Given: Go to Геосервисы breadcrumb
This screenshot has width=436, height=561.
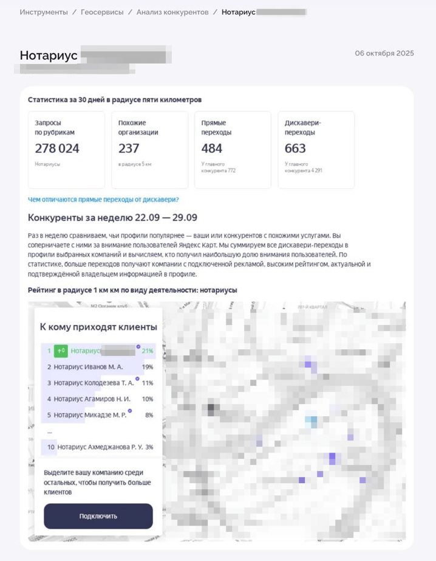Looking at the screenshot, I should [102, 12].
